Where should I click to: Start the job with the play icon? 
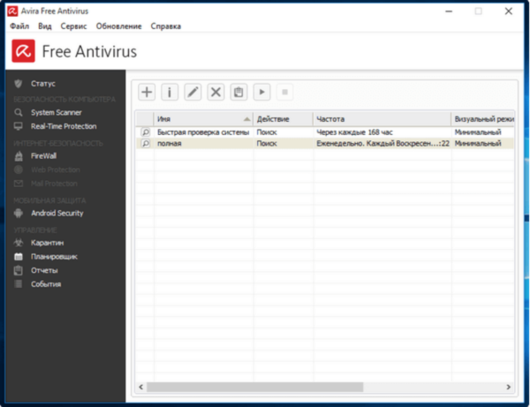[x=261, y=92]
